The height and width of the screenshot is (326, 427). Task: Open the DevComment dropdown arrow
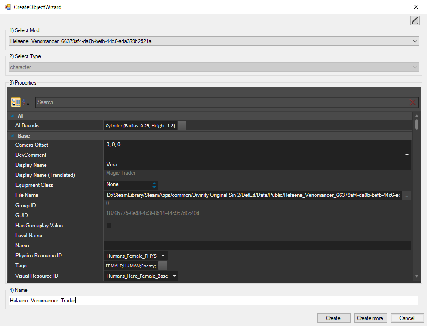pos(407,155)
